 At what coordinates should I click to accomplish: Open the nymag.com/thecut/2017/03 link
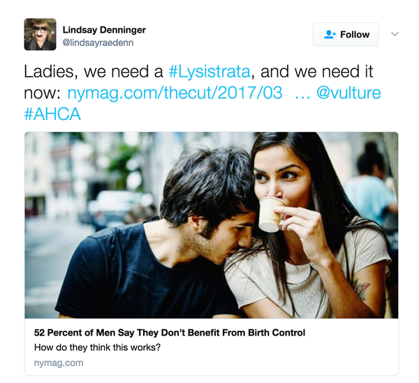[175, 93]
